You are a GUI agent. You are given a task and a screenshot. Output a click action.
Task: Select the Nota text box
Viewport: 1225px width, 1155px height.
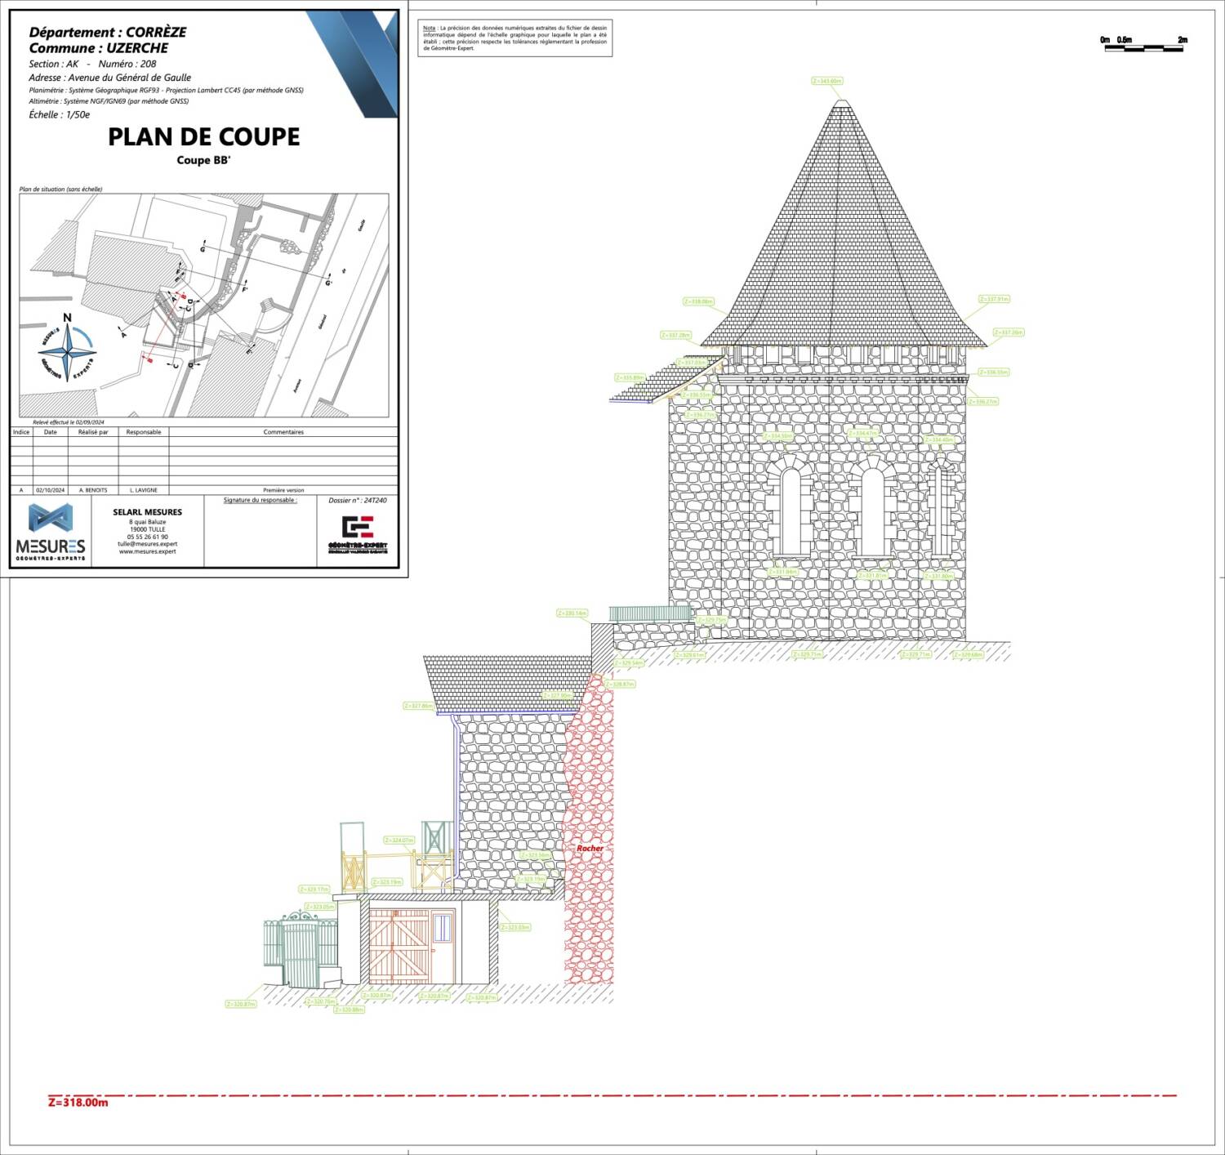pos(514,38)
